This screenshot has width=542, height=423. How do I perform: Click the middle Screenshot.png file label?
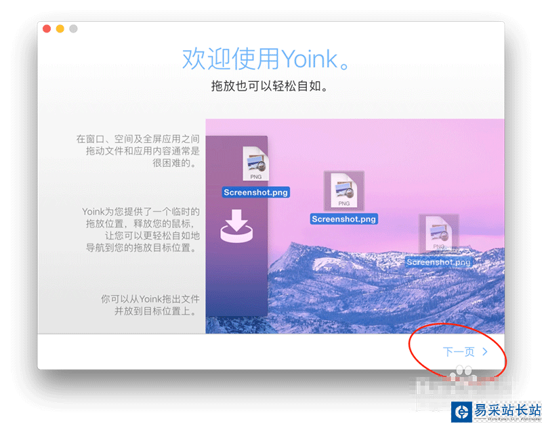pos(344,219)
